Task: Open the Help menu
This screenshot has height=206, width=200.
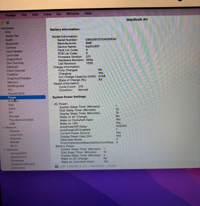Action: (x=88, y=14)
